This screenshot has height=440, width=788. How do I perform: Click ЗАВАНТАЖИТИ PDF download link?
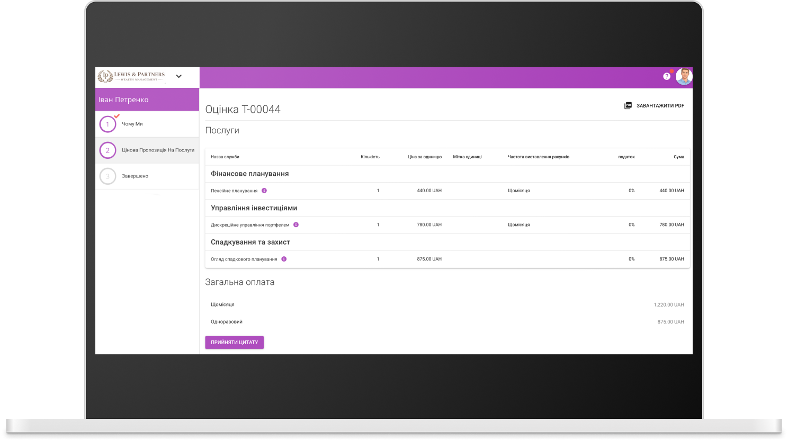pyautogui.click(x=660, y=106)
